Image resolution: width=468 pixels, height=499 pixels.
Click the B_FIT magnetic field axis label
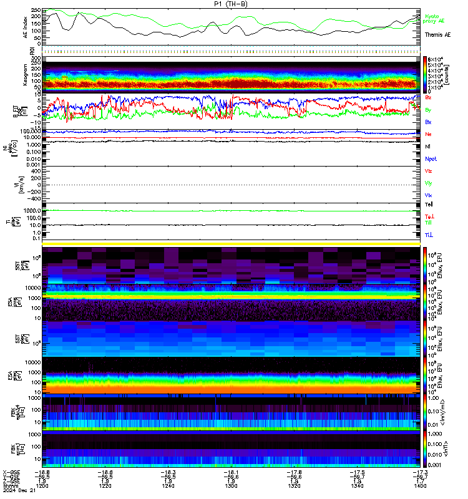point(21,112)
